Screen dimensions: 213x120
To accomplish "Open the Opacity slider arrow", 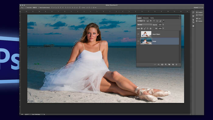I will (x=163, y=25).
